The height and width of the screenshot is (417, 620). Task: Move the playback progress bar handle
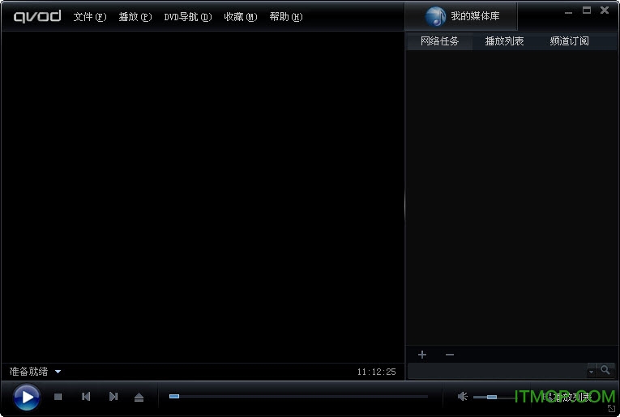pyautogui.click(x=174, y=396)
